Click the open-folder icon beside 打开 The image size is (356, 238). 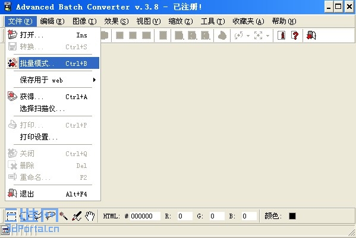12,34
